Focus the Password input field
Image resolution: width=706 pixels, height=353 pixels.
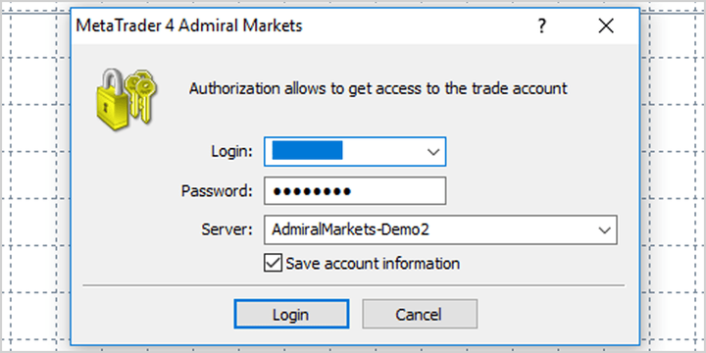[x=355, y=191]
